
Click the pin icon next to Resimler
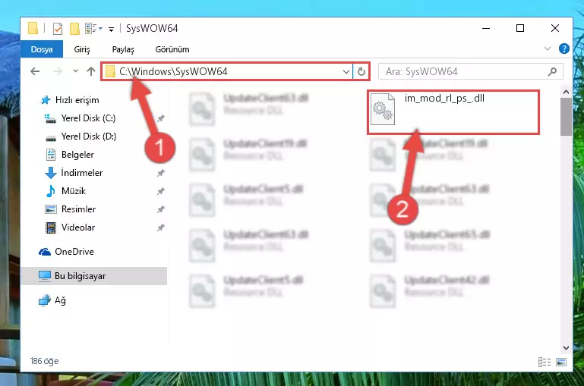[x=160, y=210]
